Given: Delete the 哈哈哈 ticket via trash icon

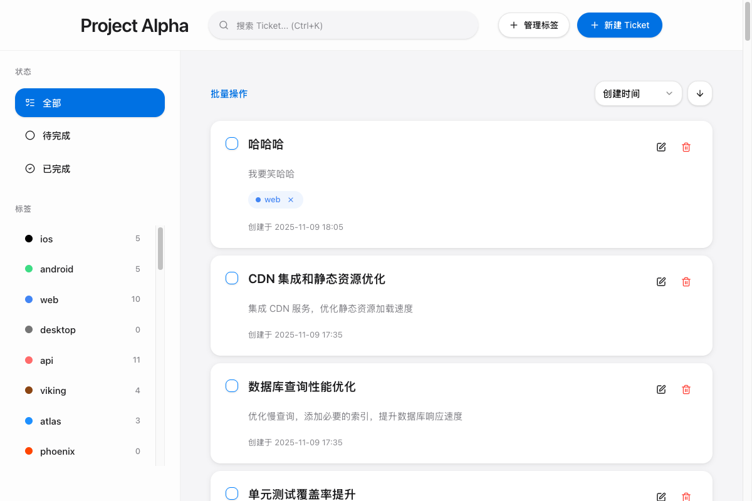Looking at the screenshot, I should (686, 147).
